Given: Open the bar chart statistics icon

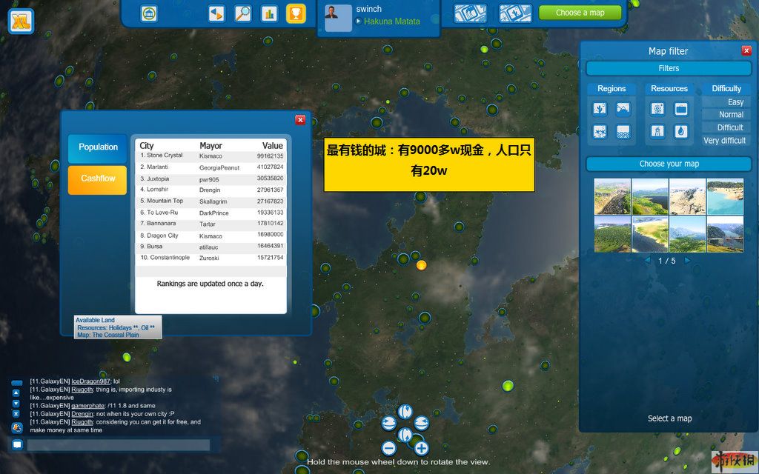Looking at the screenshot, I should 269,13.
